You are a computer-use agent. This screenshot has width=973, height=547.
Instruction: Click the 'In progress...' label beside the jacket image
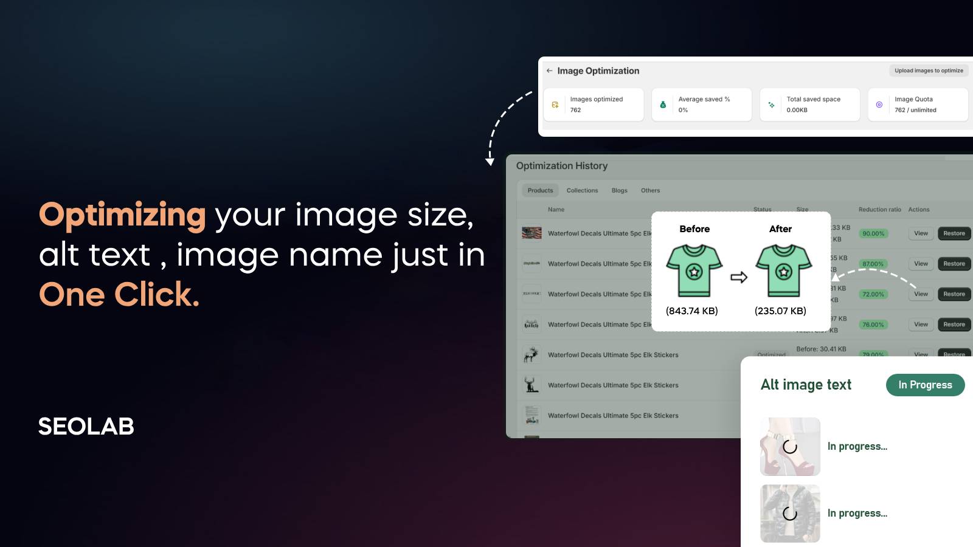(857, 514)
